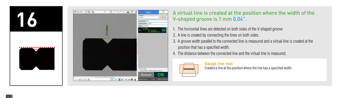Click the Print button

click(153, 79)
